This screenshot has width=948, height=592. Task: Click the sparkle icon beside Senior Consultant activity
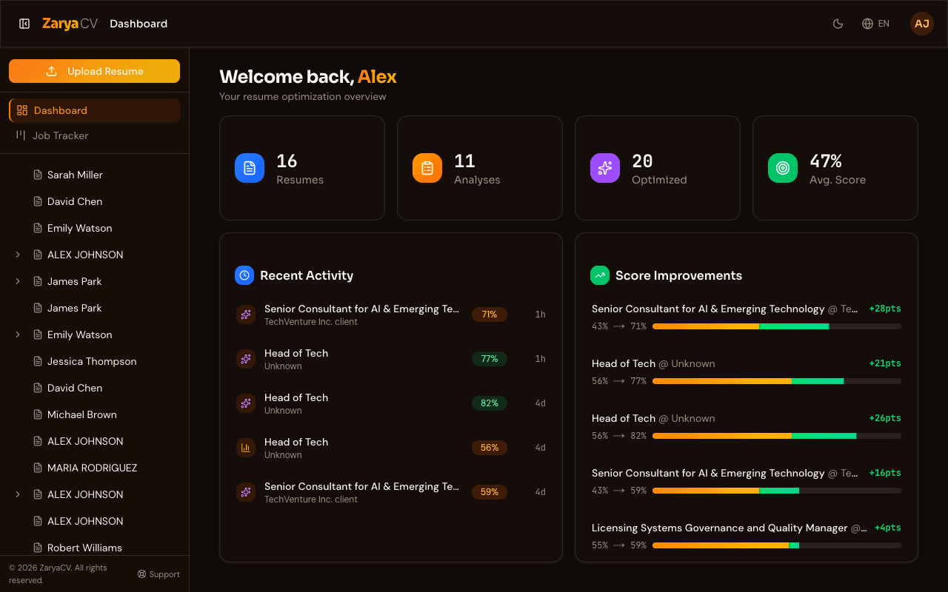[x=245, y=314]
